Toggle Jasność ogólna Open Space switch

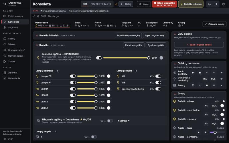[x=99, y=58]
